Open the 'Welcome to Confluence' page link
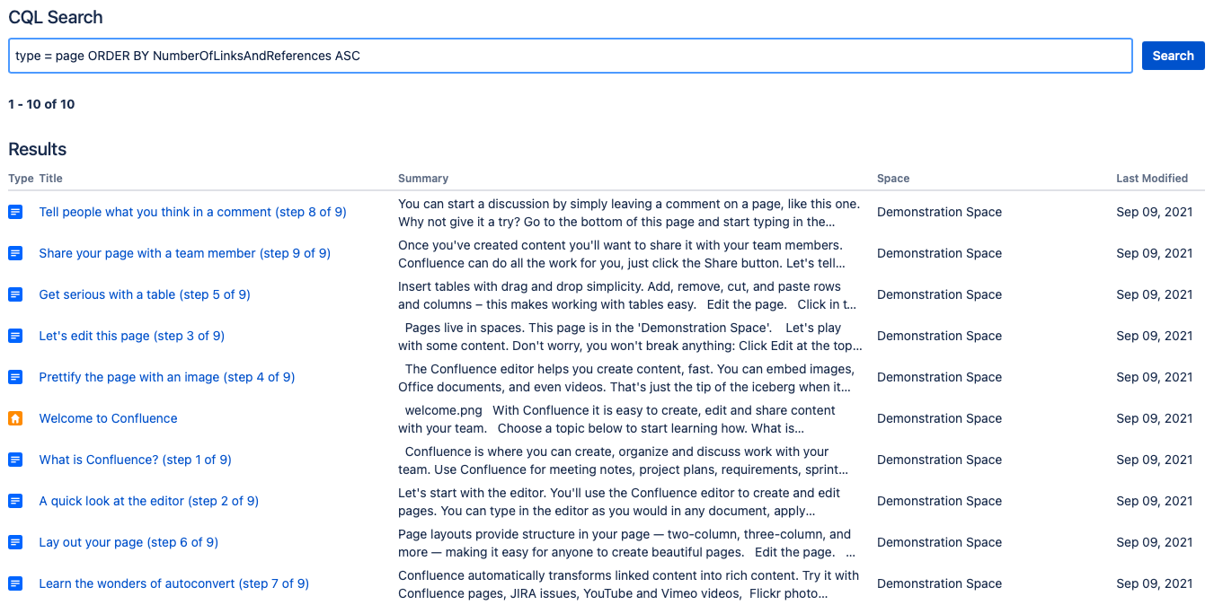Image resolution: width=1214 pixels, height=605 pixels. coord(108,418)
